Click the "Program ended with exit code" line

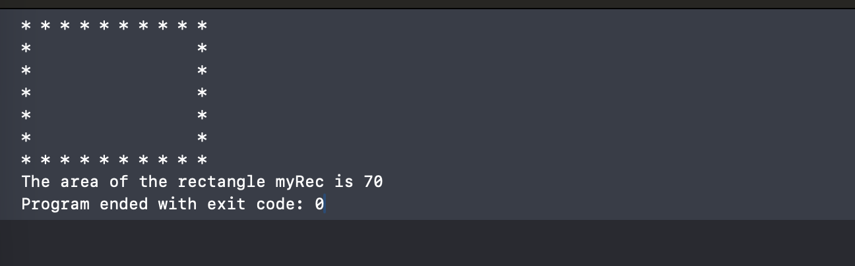click(173, 204)
